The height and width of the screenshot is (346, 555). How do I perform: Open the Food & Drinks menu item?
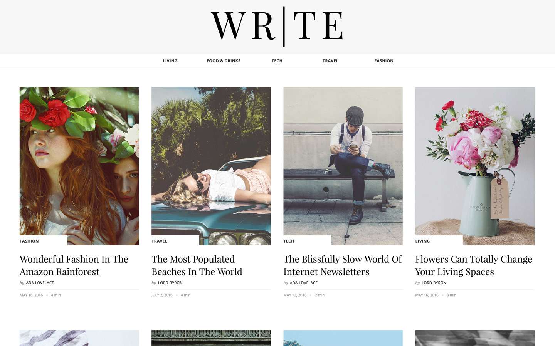224,61
